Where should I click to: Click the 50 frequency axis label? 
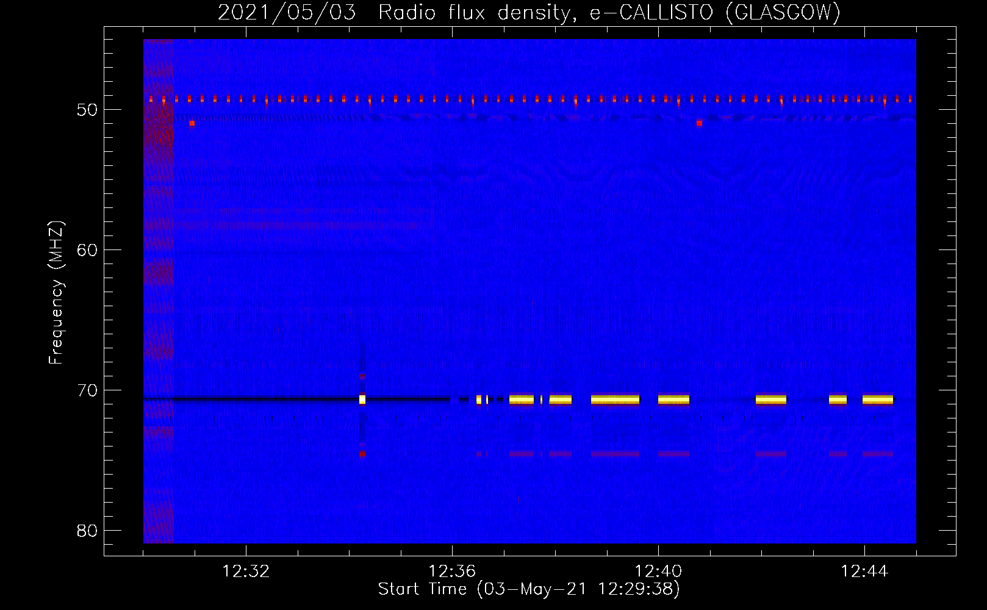tap(87, 110)
